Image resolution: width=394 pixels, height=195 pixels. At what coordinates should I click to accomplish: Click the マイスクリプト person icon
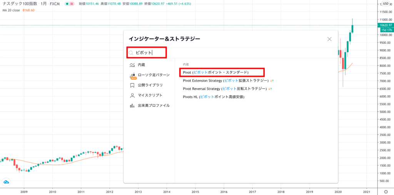(x=132, y=95)
